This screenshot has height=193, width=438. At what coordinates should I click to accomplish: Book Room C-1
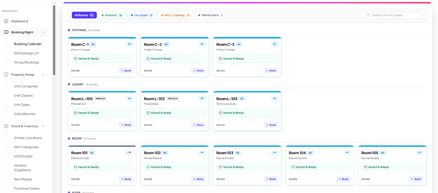pos(126,71)
